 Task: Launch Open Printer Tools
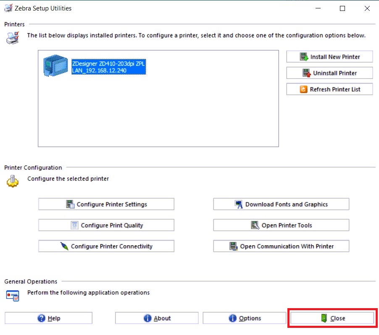coord(281,225)
